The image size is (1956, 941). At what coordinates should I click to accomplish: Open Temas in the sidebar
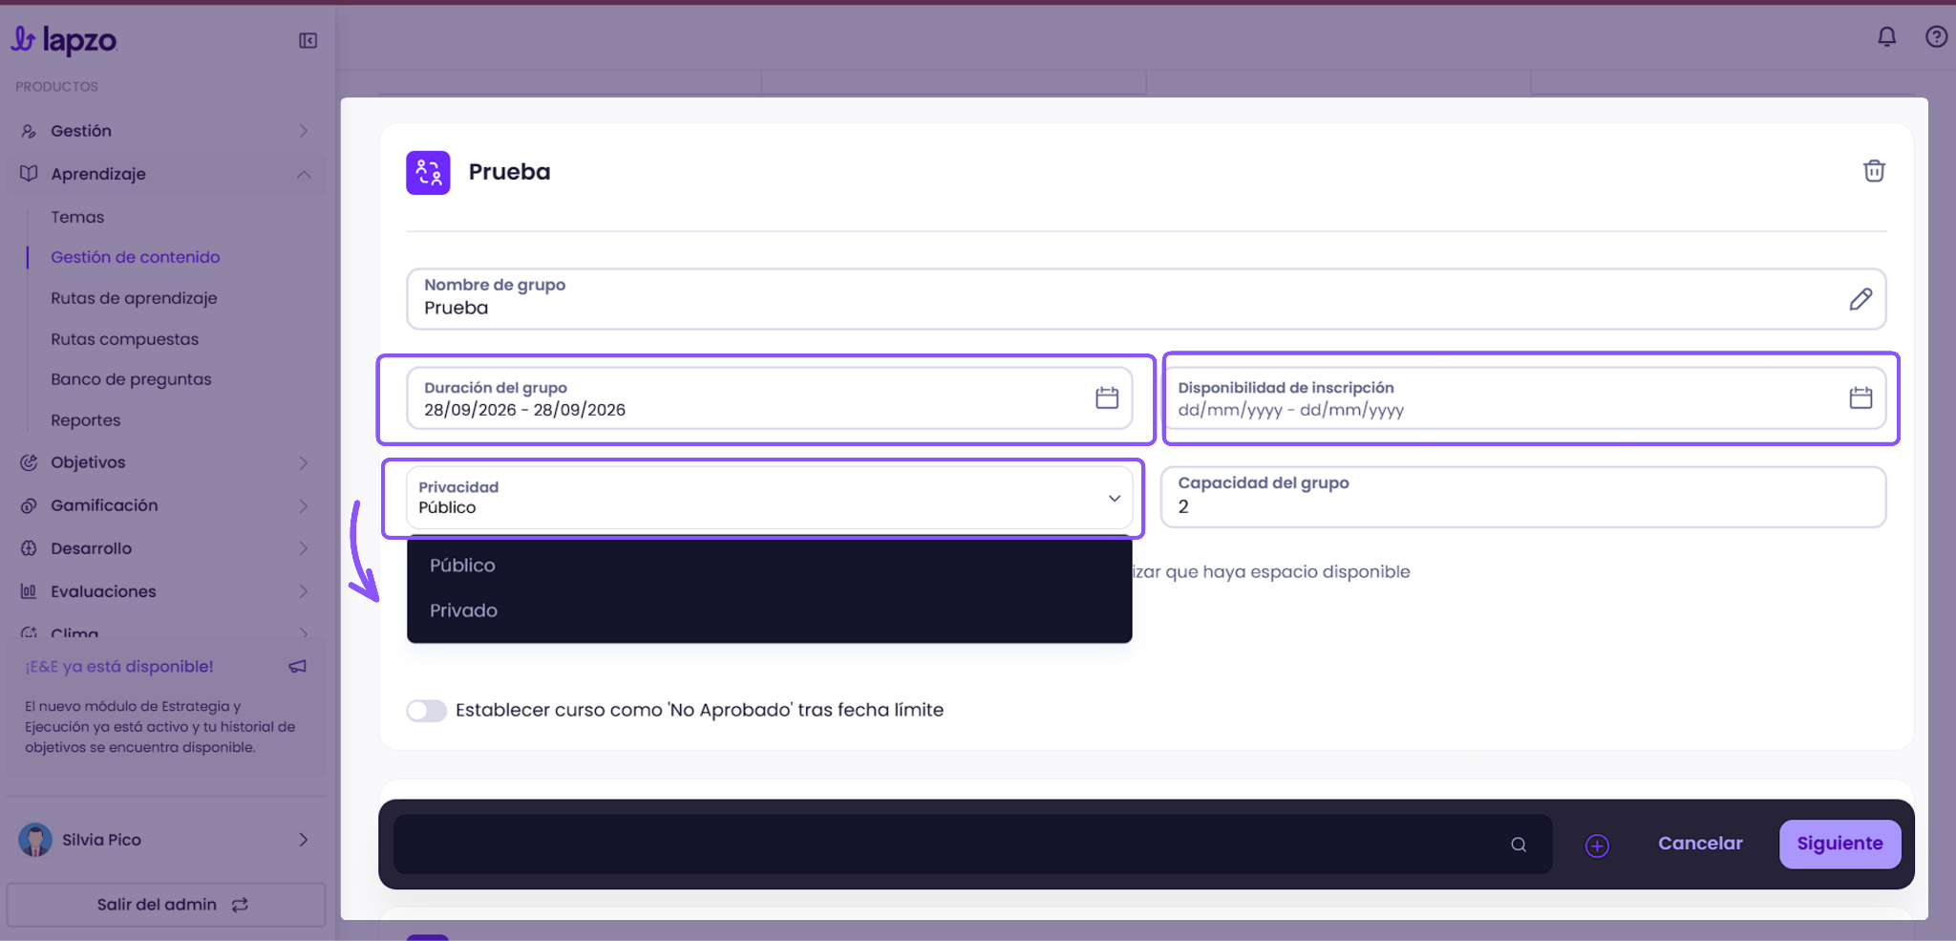(x=77, y=217)
